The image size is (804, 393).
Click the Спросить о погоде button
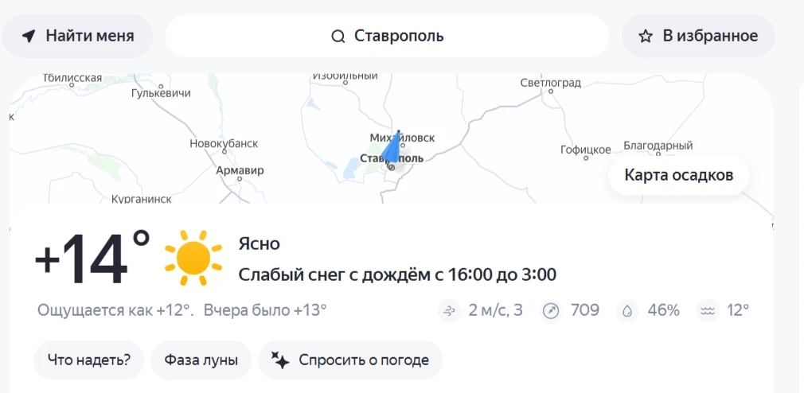point(350,360)
